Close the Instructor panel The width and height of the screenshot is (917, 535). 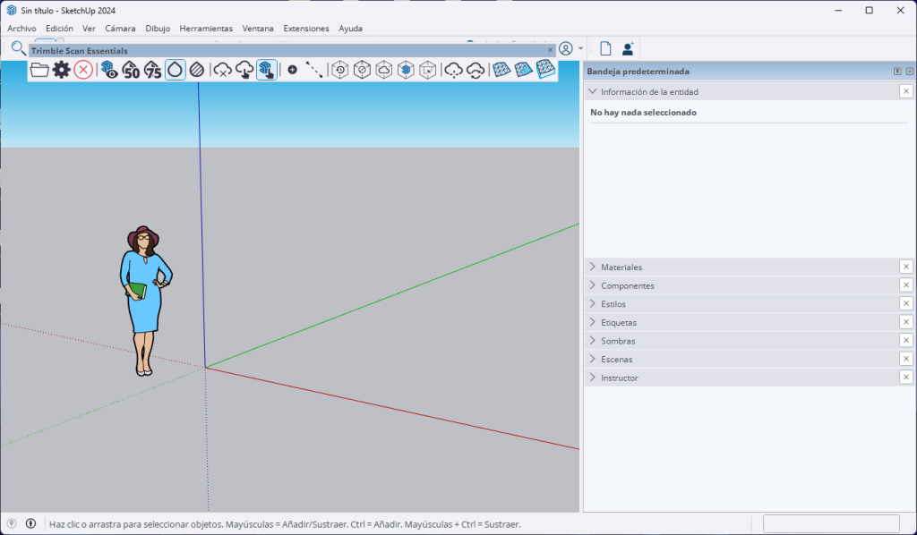906,378
